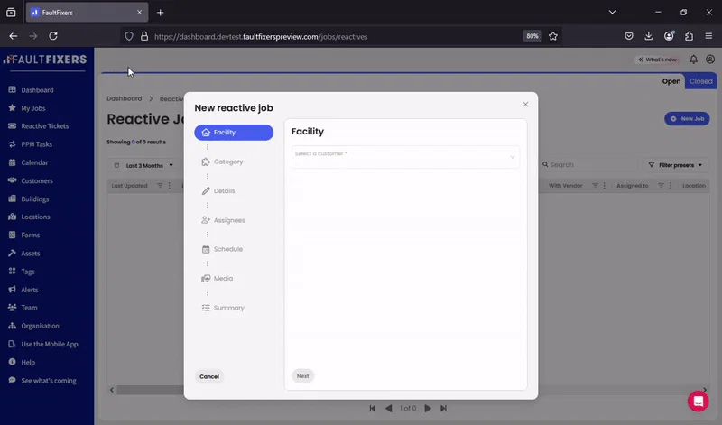Go to the first page of results
Image resolution: width=722 pixels, height=425 pixels.
click(373, 409)
